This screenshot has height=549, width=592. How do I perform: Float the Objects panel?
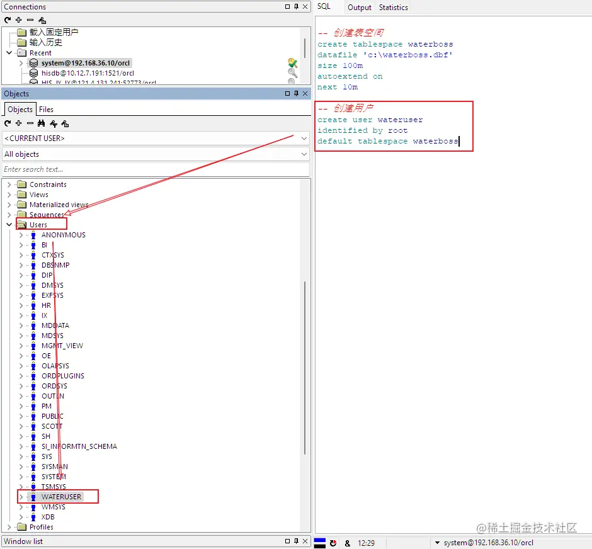pyautogui.click(x=287, y=93)
